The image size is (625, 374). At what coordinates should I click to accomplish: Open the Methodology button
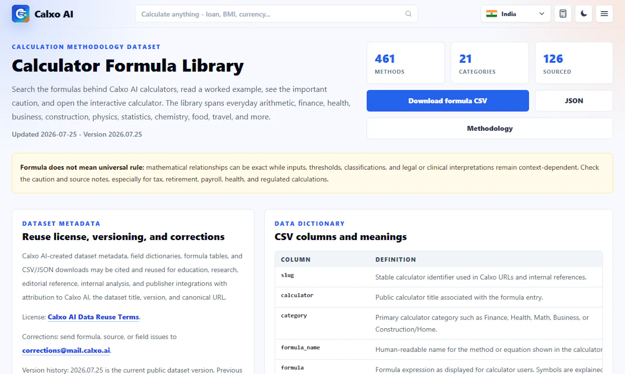(490, 129)
